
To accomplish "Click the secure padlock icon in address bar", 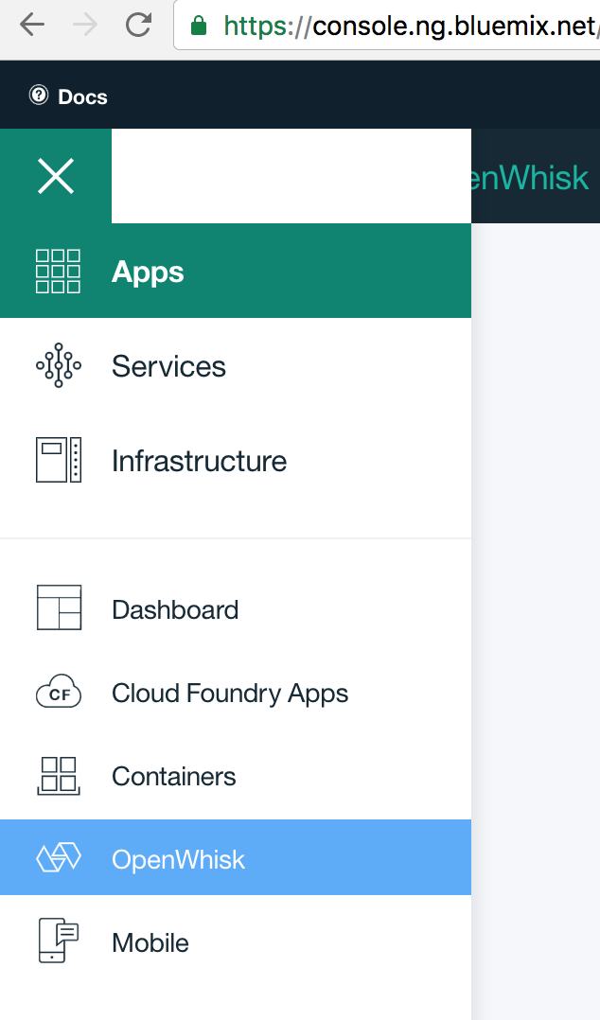I will tap(199, 26).
